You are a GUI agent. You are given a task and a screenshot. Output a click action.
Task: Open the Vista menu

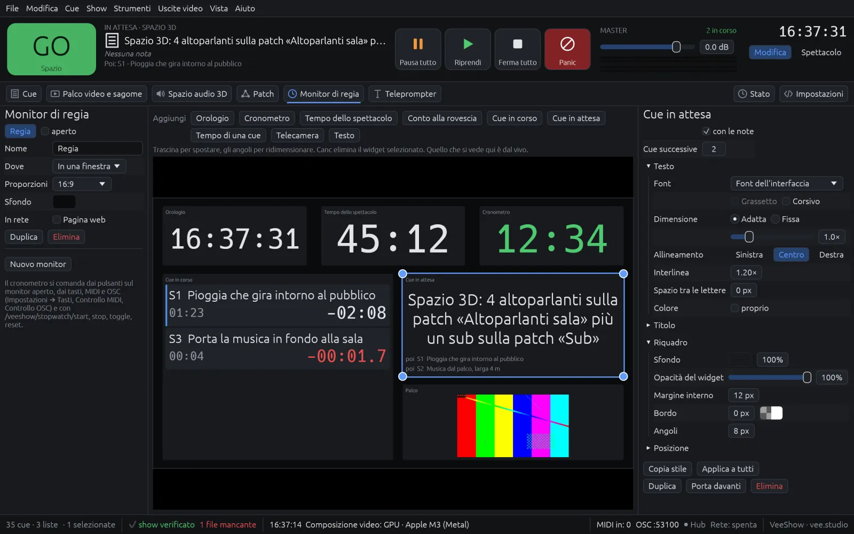(x=219, y=9)
